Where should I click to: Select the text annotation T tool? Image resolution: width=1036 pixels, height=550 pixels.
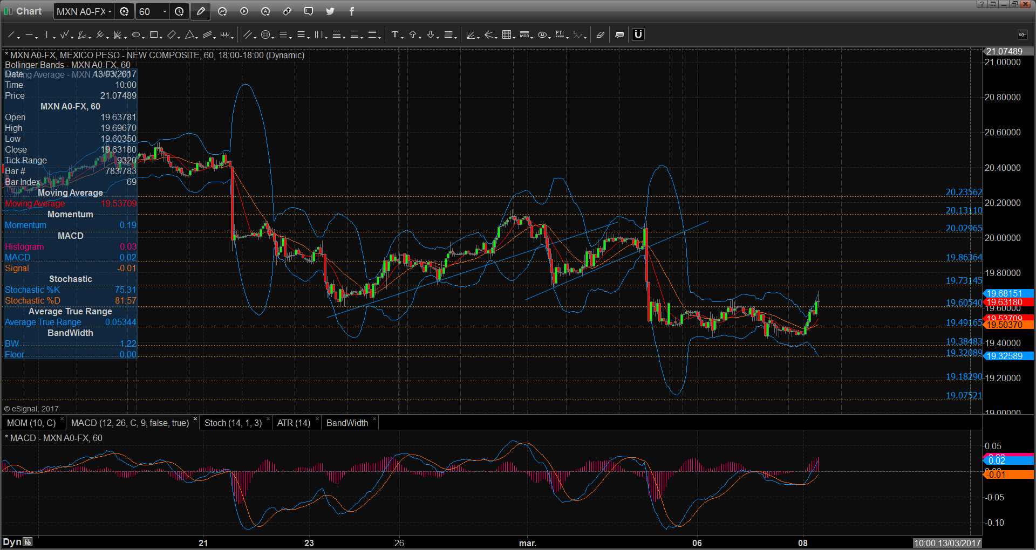[394, 35]
